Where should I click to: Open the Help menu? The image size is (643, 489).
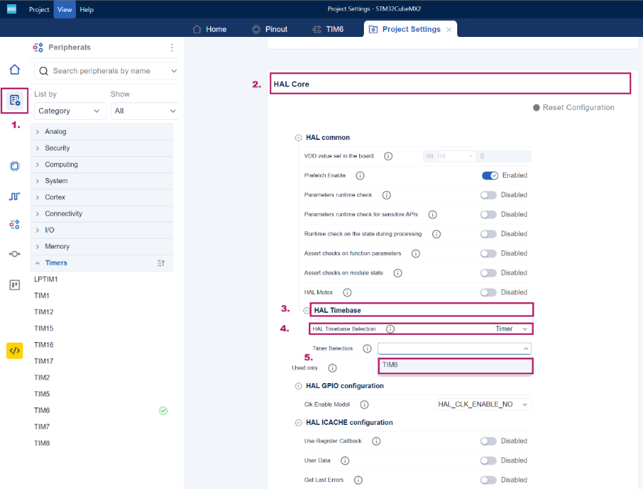[x=86, y=10]
